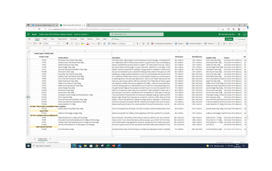Viewport: 272px width, 171px height.
Task: Open the Comments pane button
Action: (x=240, y=39)
